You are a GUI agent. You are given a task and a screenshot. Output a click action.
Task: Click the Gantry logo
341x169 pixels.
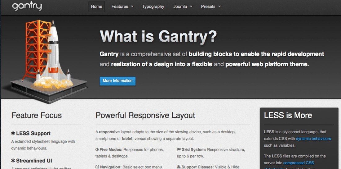(x=27, y=7)
